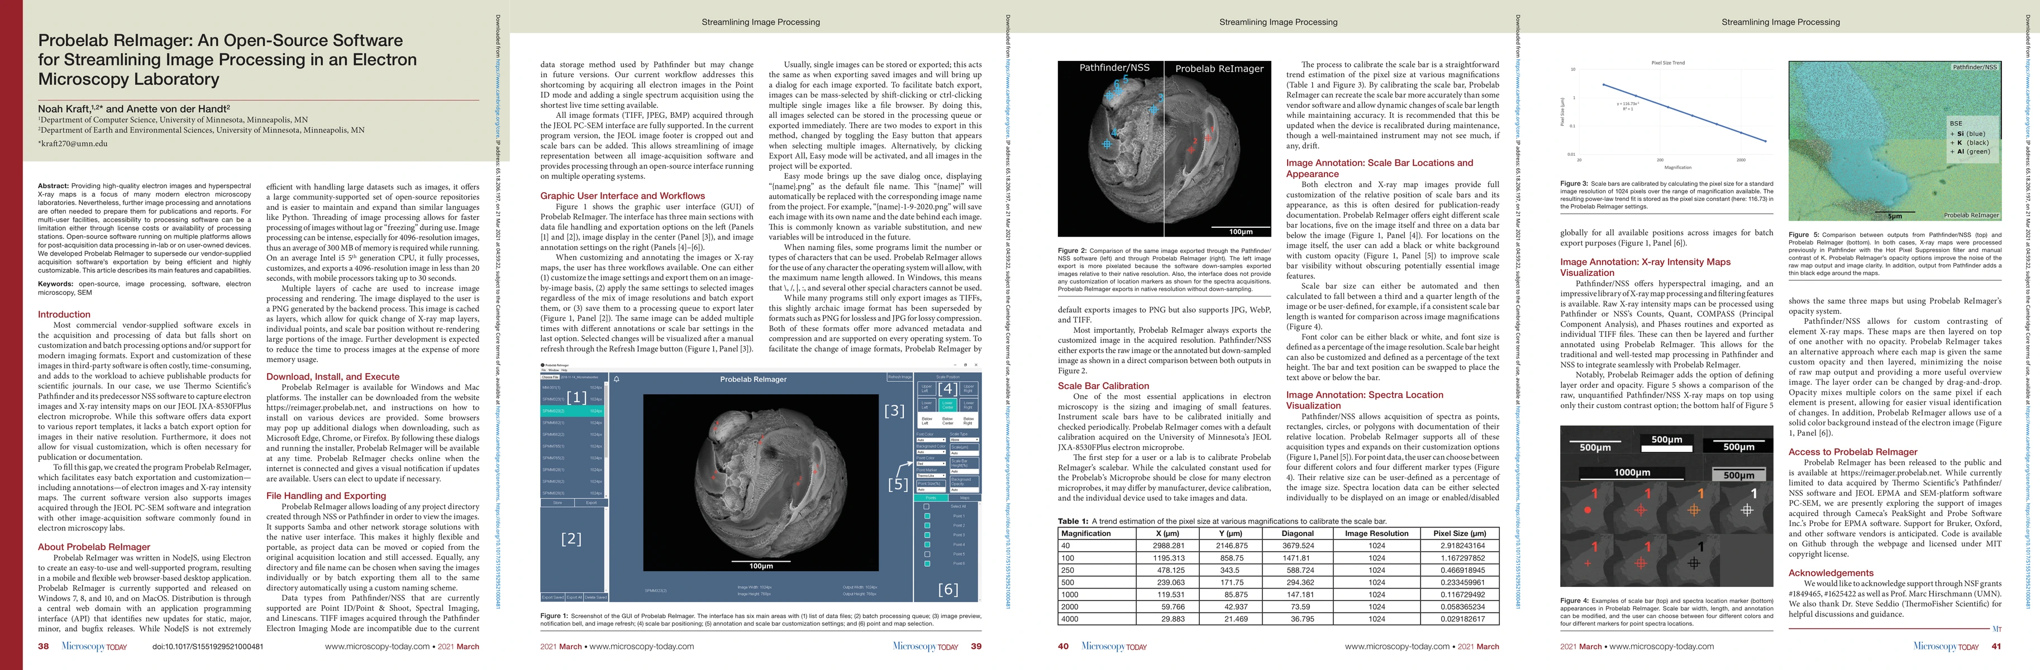
Task: Click the kraft270@umn.edu email link
Action: [x=75, y=143]
